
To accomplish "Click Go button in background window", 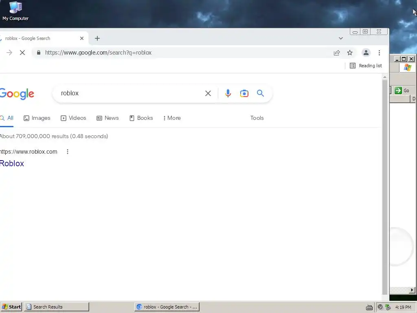I will [402, 90].
